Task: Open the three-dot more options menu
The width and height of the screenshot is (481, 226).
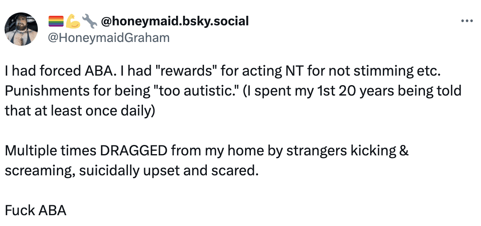Action: click(467, 21)
